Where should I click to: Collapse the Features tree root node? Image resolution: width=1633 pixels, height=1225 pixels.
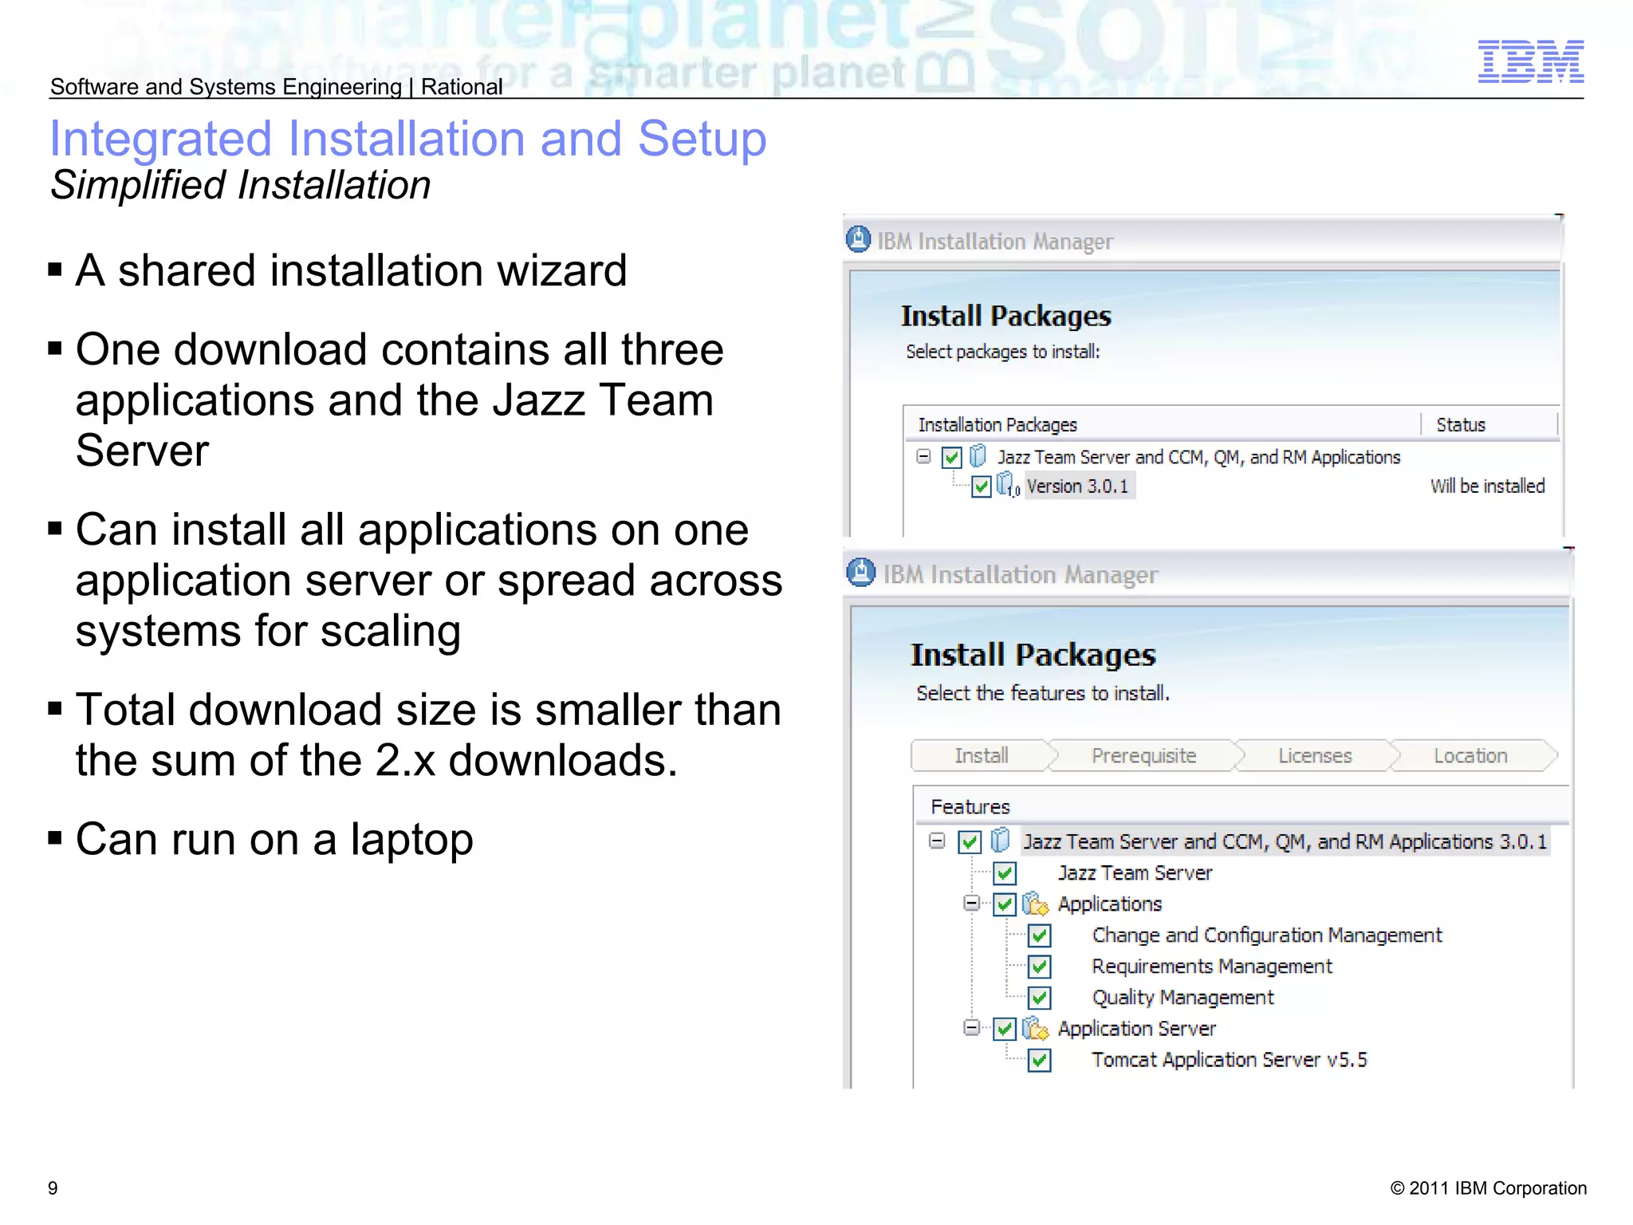(x=938, y=841)
